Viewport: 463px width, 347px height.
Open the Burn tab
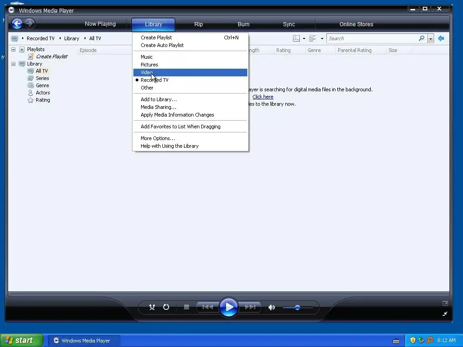click(x=244, y=24)
